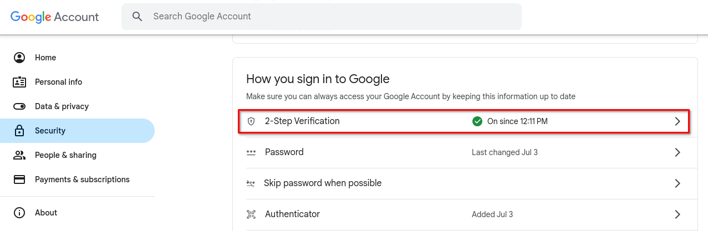The width and height of the screenshot is (708, 231).
Task: Click the About info circle icon
Action: [19, 213]
